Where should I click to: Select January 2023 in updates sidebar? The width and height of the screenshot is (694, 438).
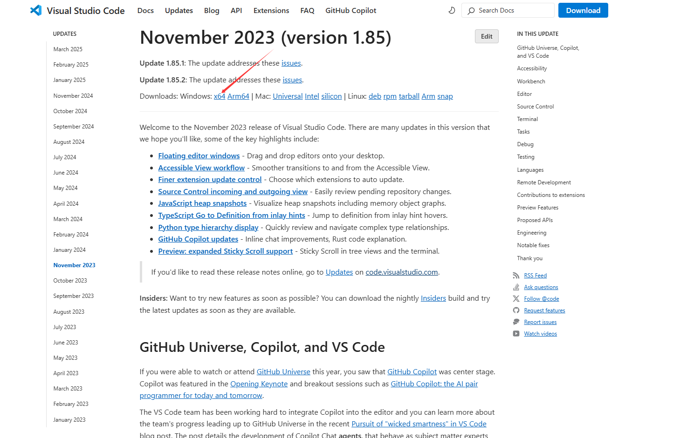pyautogui.click(x=69, y=420)
